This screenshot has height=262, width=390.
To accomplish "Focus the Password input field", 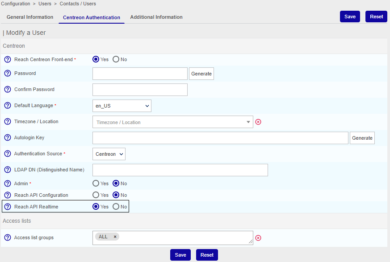I will coord(140,74).
